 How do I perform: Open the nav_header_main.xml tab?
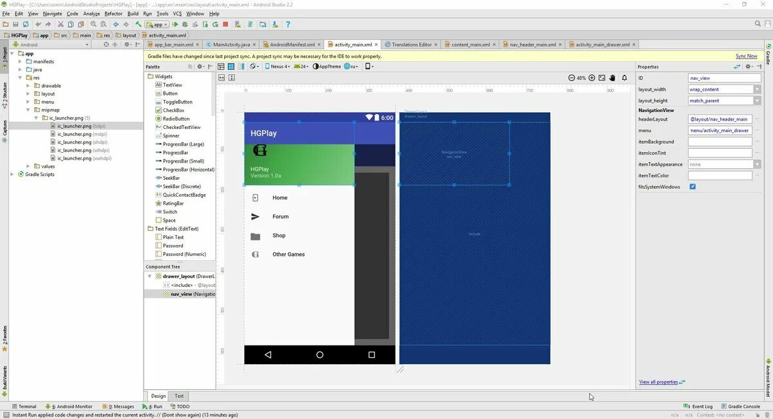pos(532,44)
